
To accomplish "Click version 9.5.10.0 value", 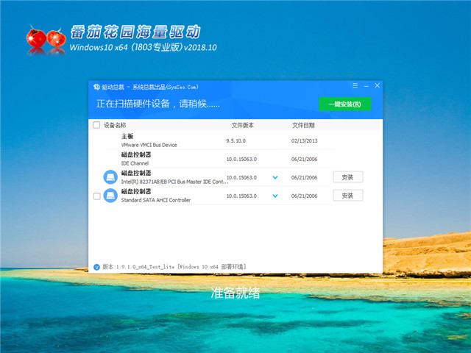I will click(235, 140).
